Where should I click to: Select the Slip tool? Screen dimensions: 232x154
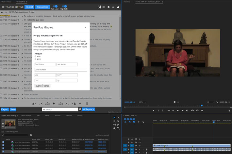pos(114,125)
